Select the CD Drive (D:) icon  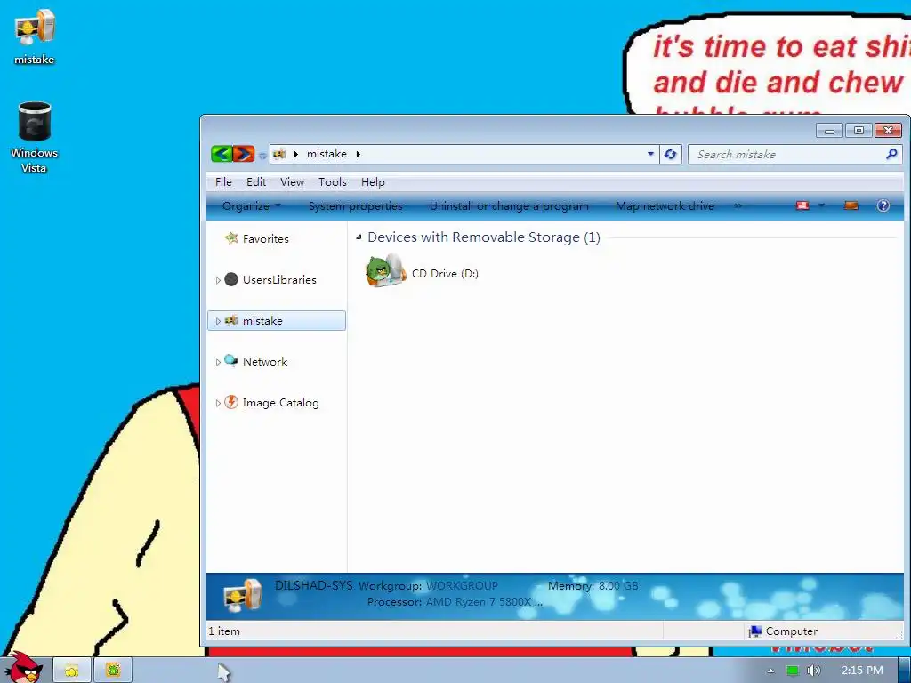click(x=385, y=270)
